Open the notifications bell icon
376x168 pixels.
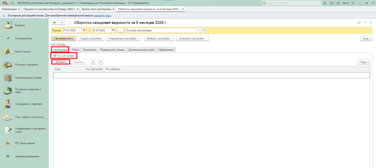(x=325, y=3)
